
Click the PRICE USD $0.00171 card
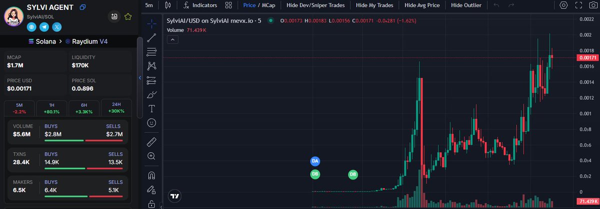pyautogui.click(x=35, y=84)
